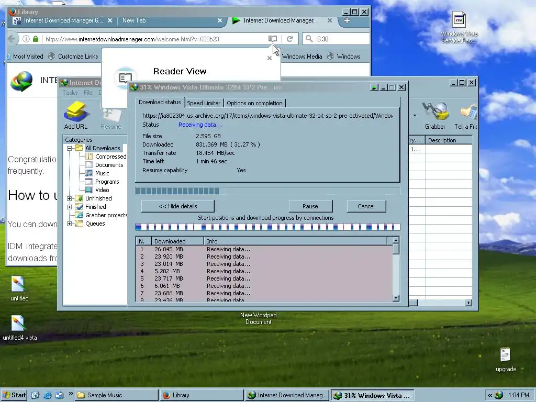Open a new tab with plus icon

[x=347, y=20]
